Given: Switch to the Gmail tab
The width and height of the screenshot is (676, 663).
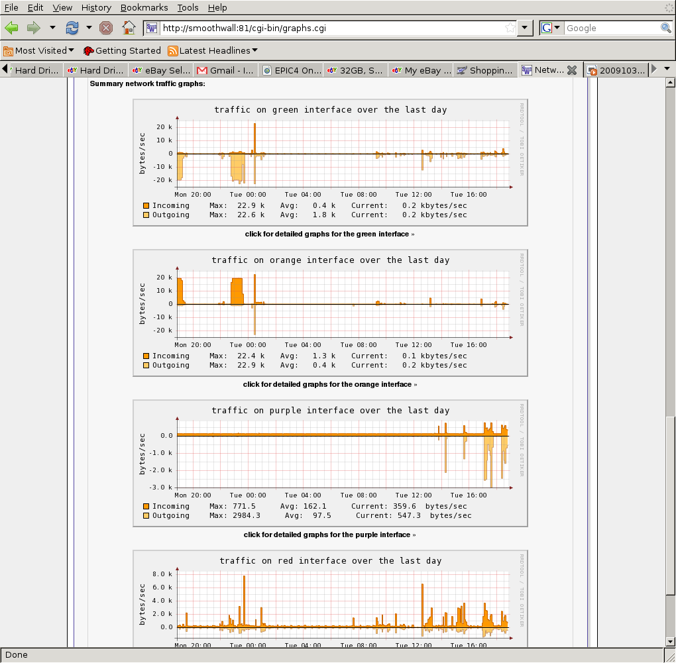Looking at the screenshot, I should click(226, 70).
